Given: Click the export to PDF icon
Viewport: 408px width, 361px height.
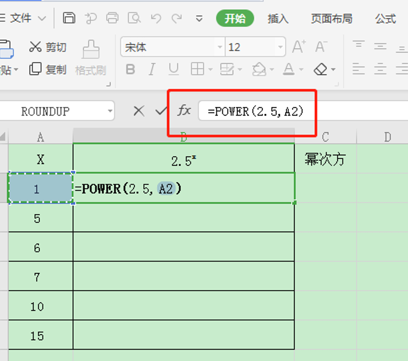Looking at the screenshot, I should [91, 18].
